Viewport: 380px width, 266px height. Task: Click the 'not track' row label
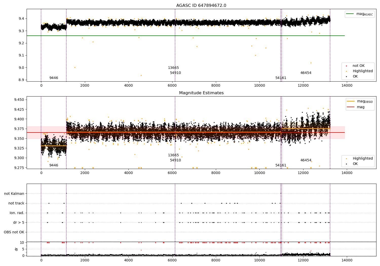coord(16,203)
